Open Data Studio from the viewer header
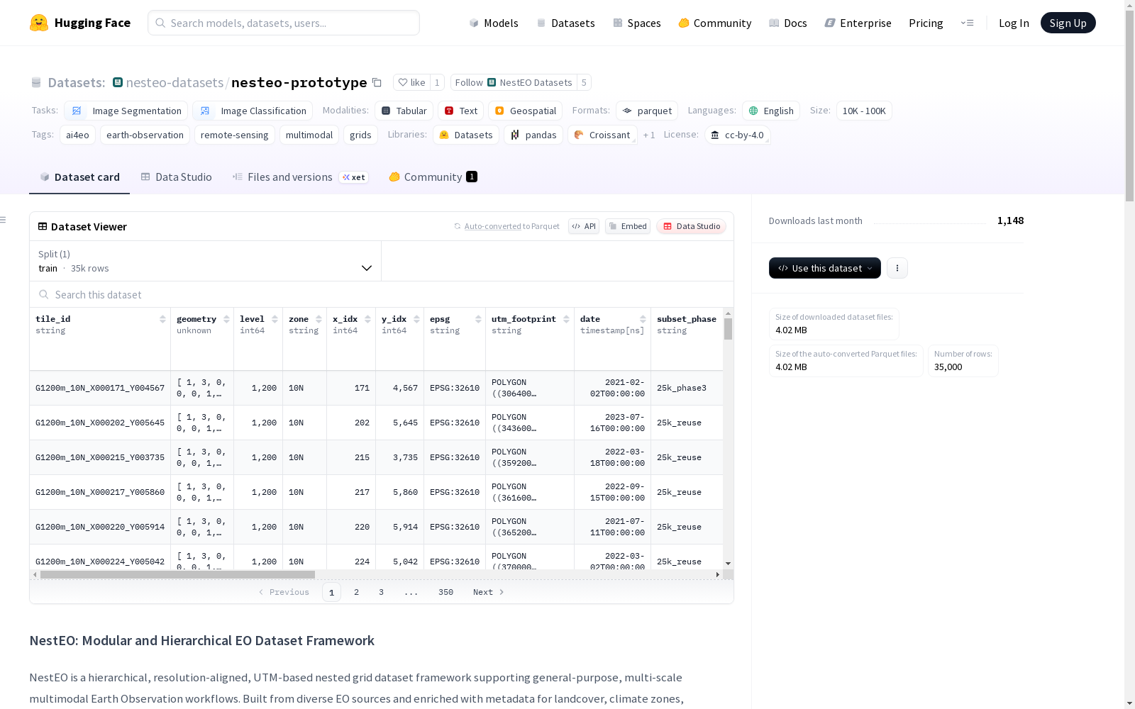1135x709 pixels. (x=691, y=226)
